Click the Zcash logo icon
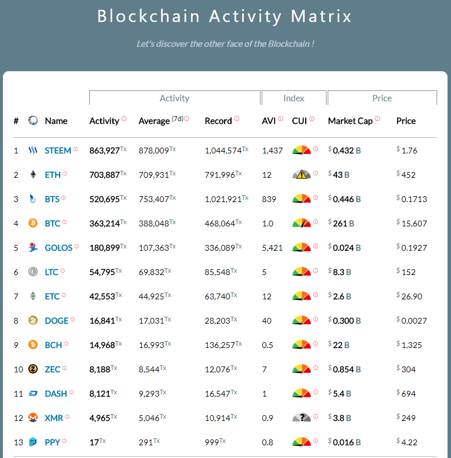Viewport: 451px width, 458px height. click(33, 369)
